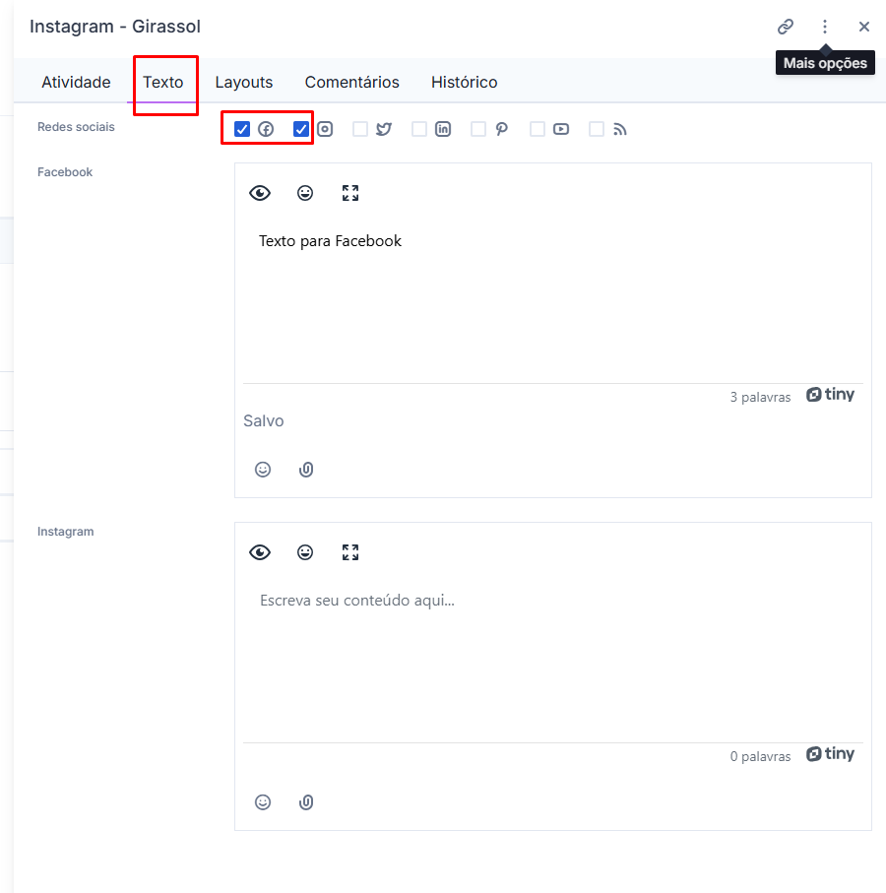
Task: Click the 'Salvo' status text
Action: pos(263,420)
